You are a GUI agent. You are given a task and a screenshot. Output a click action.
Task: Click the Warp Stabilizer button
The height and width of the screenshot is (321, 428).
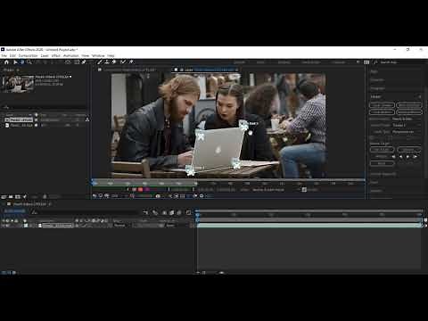[x=409, y=105]
